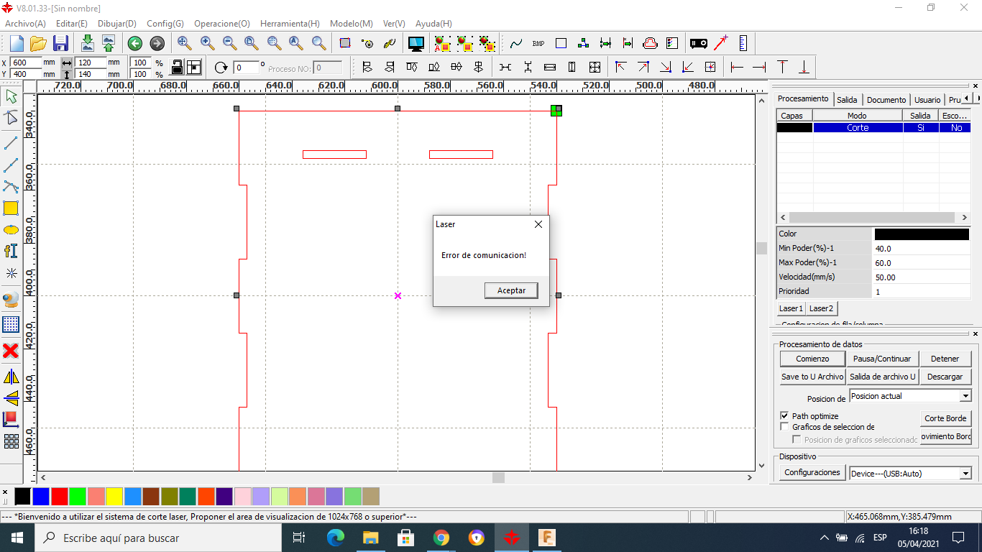The width and height of the screenshot is (982, 552).
Task: Open the Dibujar menu
Action: [117, 24]
